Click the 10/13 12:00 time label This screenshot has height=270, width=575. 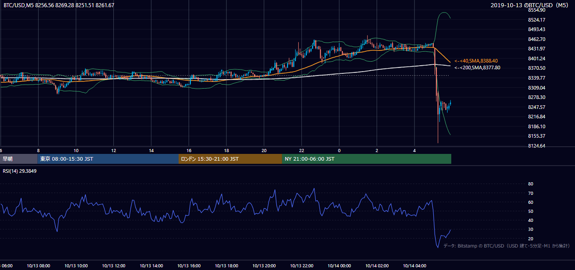point(113,265)
